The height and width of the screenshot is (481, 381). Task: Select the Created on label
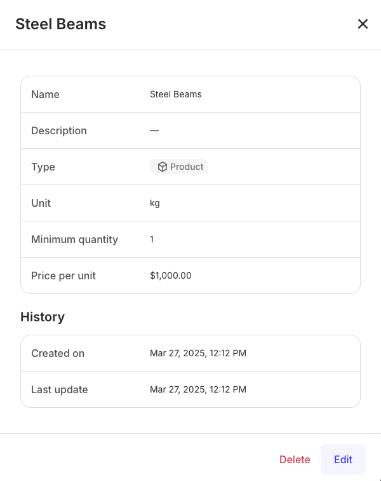point(58,353)
